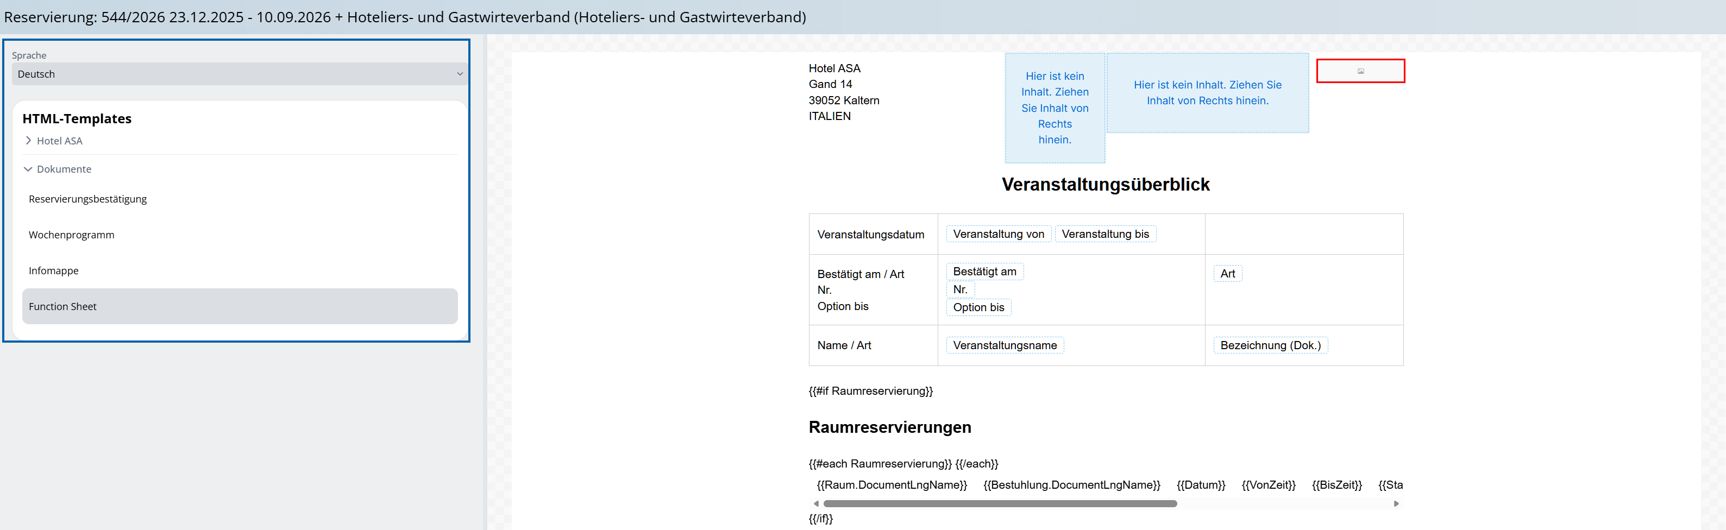
Task: Click the Veranstaltung von placeholder field
Action: coord(999,234)
